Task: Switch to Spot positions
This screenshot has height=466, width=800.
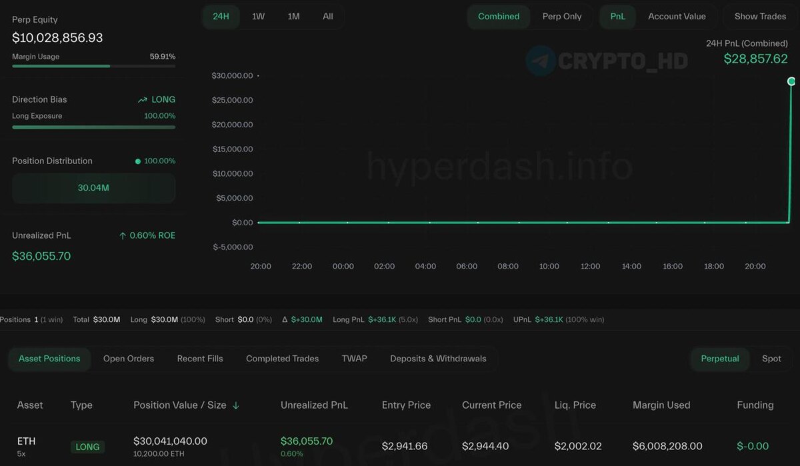Action: pyautogui.click(x=771, y=359)
